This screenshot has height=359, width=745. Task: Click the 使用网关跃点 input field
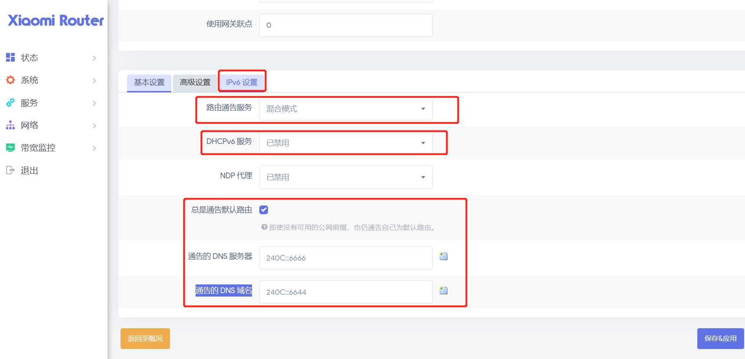pos(346,25)
